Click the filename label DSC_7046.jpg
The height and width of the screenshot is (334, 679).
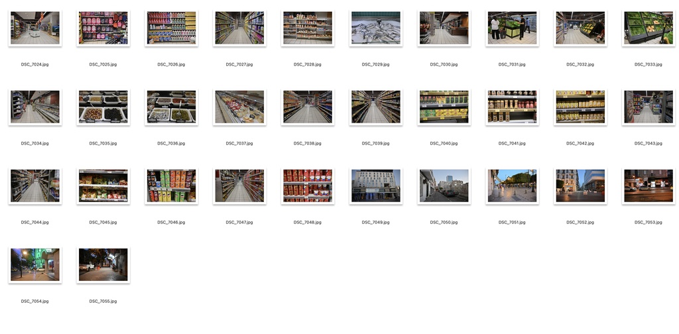tap(172, 223)
